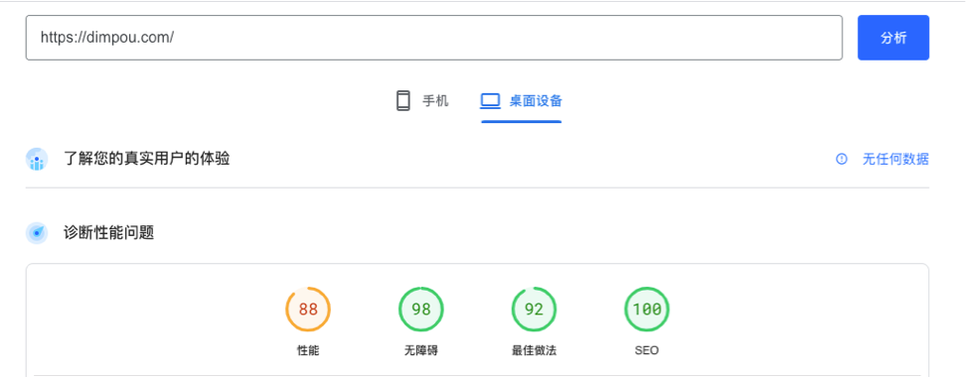Screen dimensions: 966x377
Task: Open the 无任何数据 link
Action: tap(895, 160)
